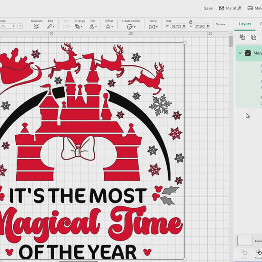Click the Save button
Image resolution: width=262 pixels, height=262 pixels.
pyautogui.click(x=208, y=8)
